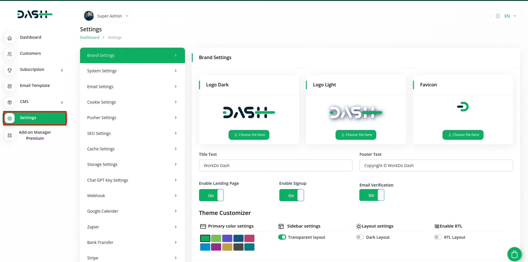Disable the Transparent layout toggle
The width and height of the screenshot is (528, 262).
[282, 237]
